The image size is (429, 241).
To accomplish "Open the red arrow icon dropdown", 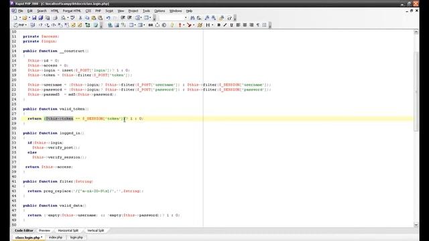I will 194,25.
